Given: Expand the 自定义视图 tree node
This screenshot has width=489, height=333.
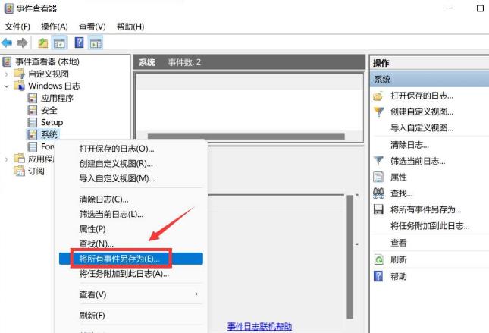Looking at the screenshot, I should tap(7, 74).
